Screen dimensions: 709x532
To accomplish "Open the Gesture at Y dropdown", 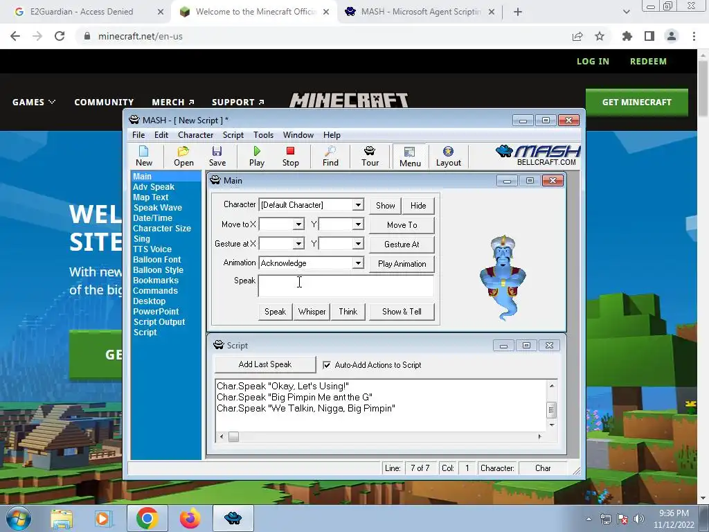I will click(358, 244).
